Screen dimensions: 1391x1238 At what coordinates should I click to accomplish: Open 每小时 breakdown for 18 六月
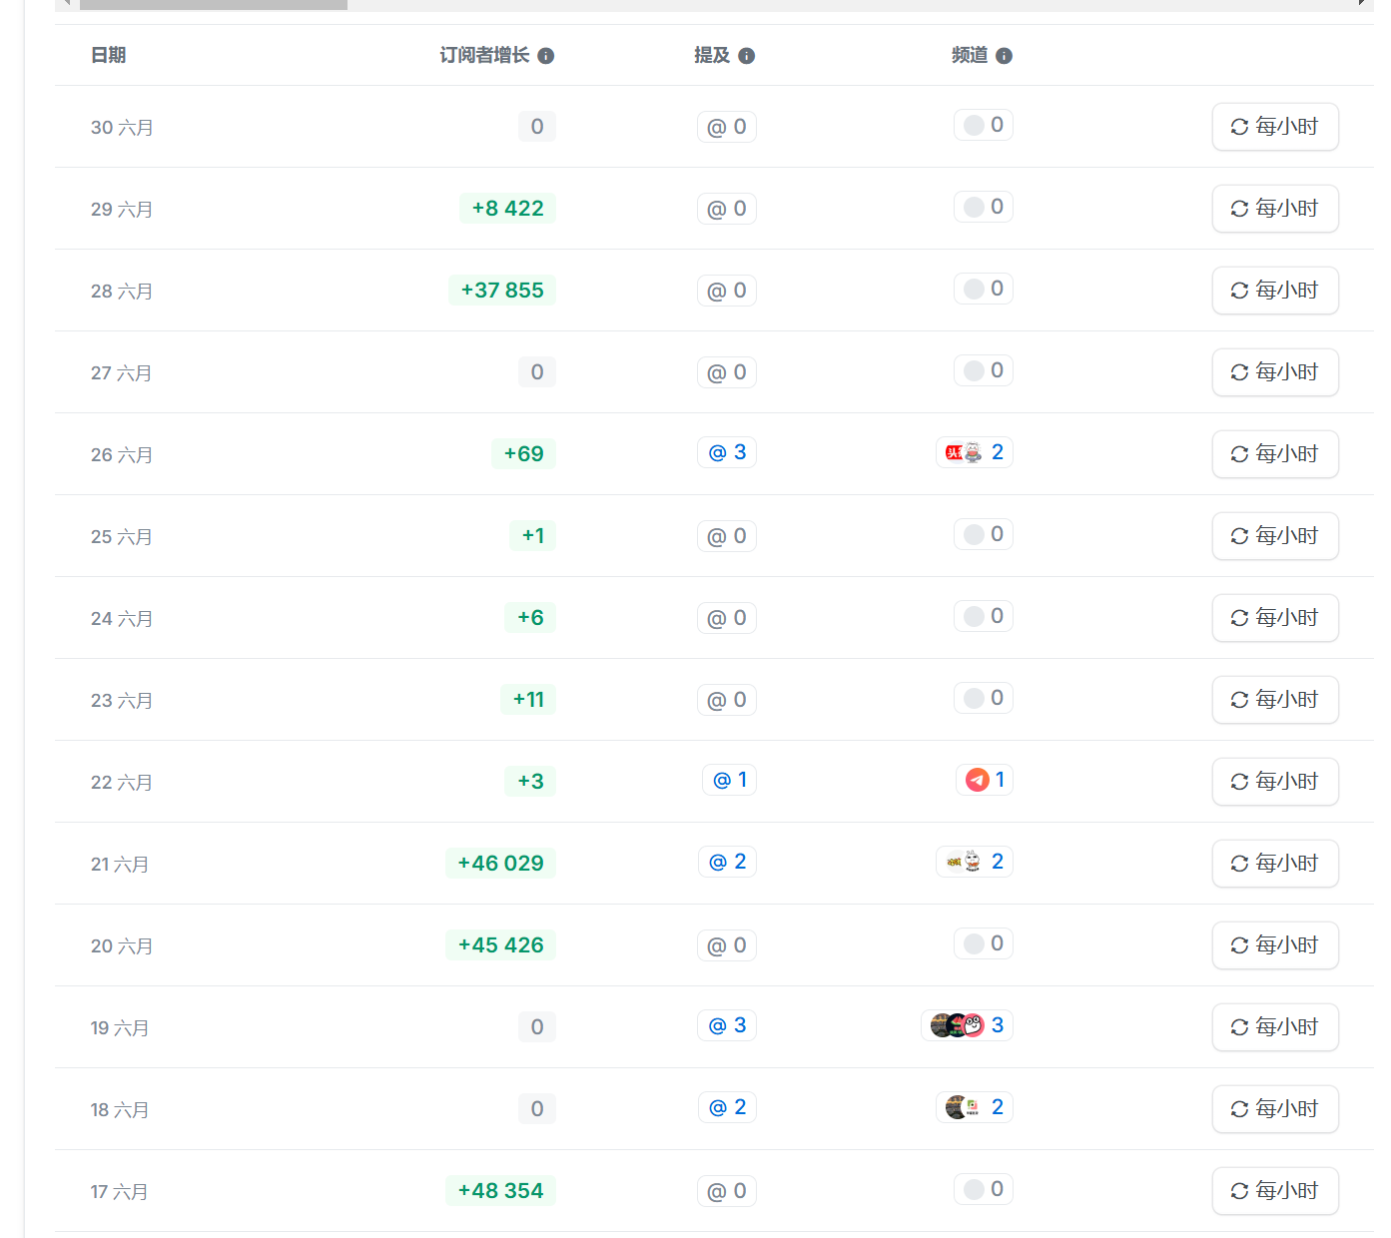(x=1275, y=1109)
